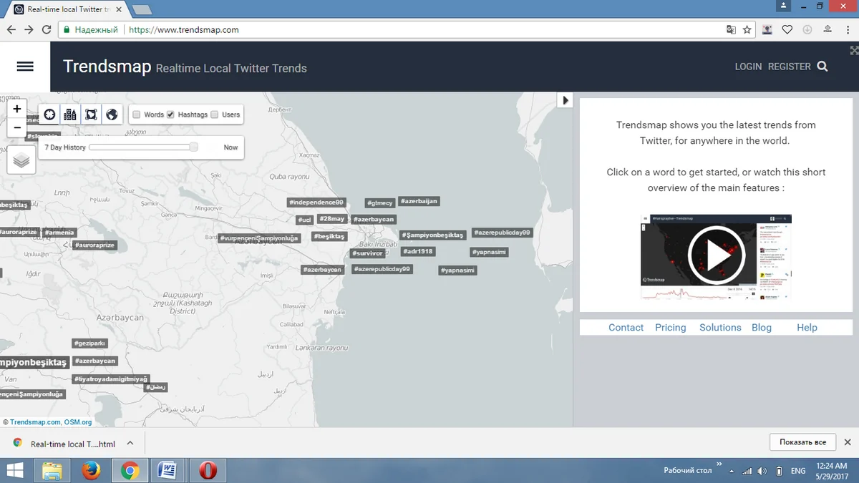Click the #independence99 hashtag on map

(x=316, y=203)
